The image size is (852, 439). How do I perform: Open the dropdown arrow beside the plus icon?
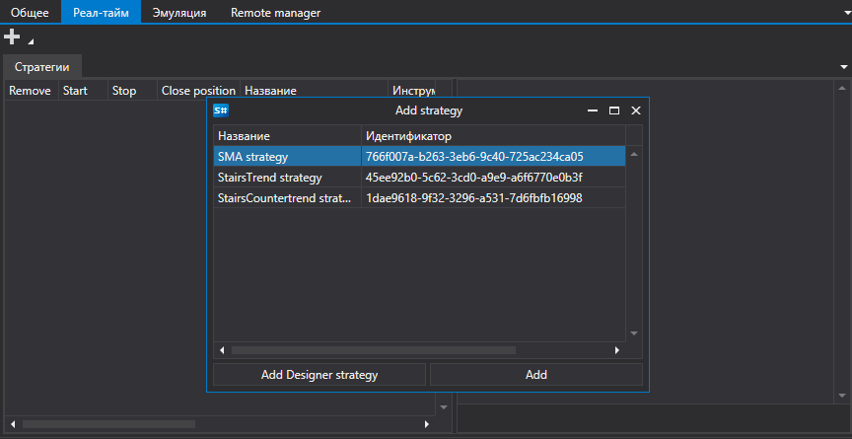(x=31, y=41)
